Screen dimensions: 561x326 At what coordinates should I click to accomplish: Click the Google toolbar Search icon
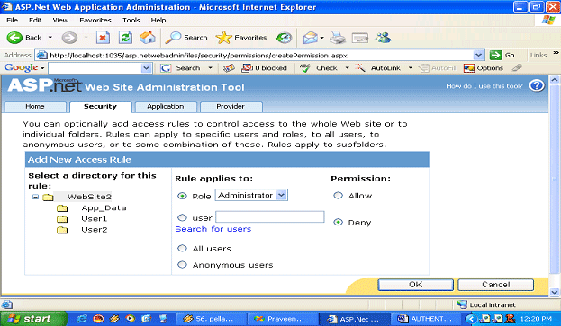click(x=166, y=67)
